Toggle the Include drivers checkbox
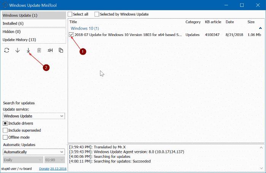The image size is (266, 173). tap(5, 123)
